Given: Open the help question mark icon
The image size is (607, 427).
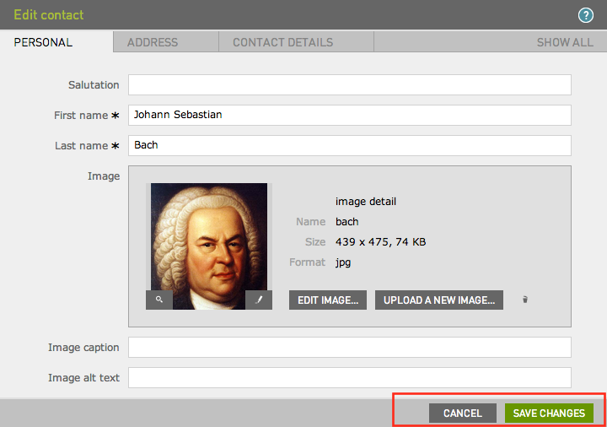Looking at the screenshot, I should (586, 15).
